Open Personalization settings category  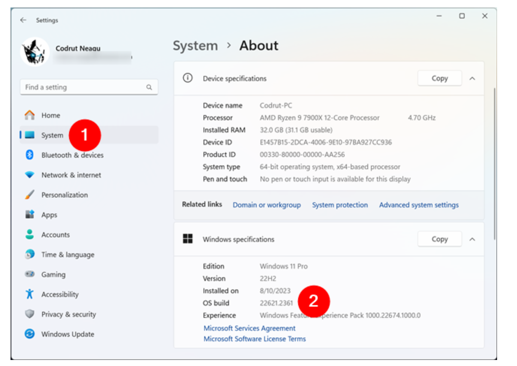[x=89, y=195]
